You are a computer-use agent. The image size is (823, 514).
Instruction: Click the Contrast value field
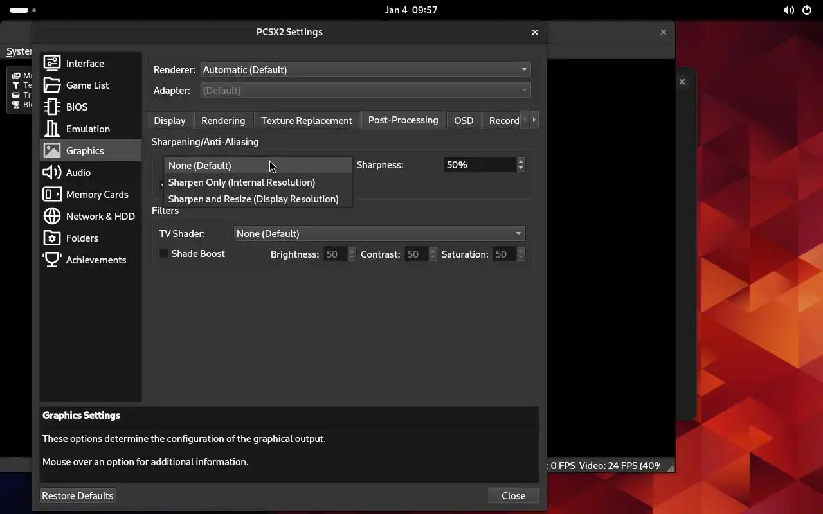[x=417, y=254]
